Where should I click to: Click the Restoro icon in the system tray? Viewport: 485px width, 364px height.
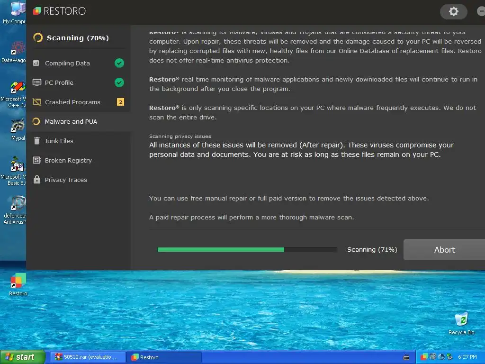point(424,357)
